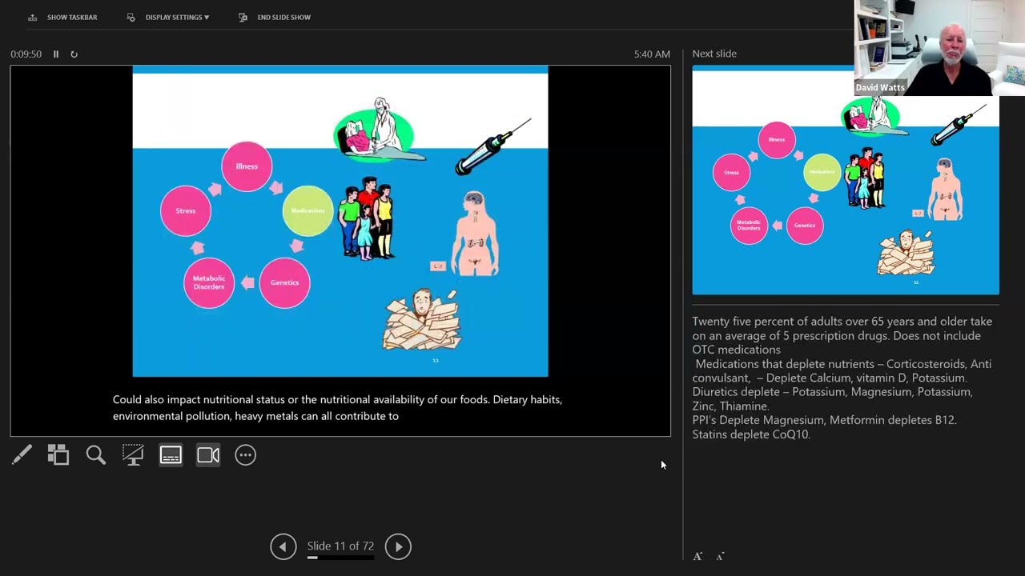Activate the zoom into slide magnifier

tap(96, 455)
